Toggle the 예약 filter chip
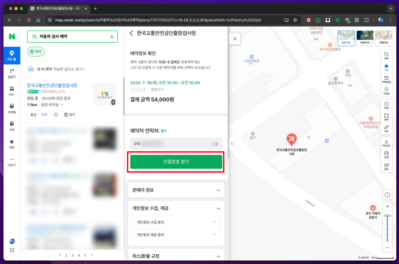The width and height of the screenshot is (399, 264). click(36, 52)
